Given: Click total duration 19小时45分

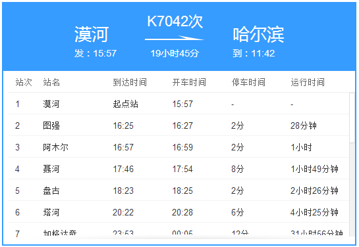Looking at the screenshot, I should 175,53.
